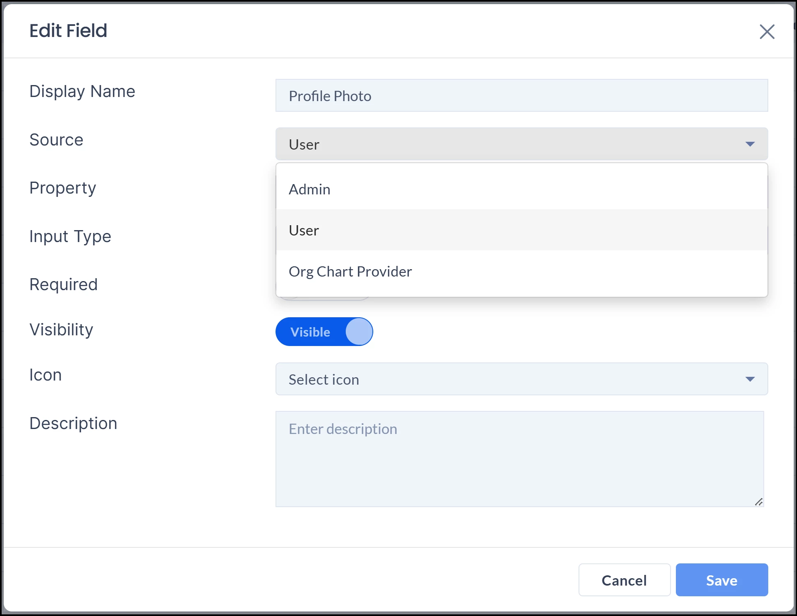Toggle the Visible switch off

tap(324, 332)
